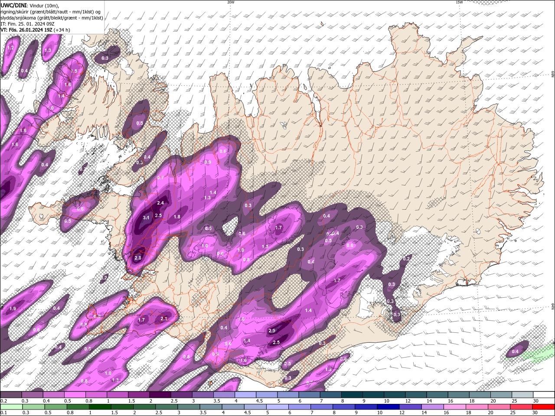The width and height of the screenshot is (555, 416).
Task: Click the bottom legend swatch starting at 0.5
Action: 55,407
